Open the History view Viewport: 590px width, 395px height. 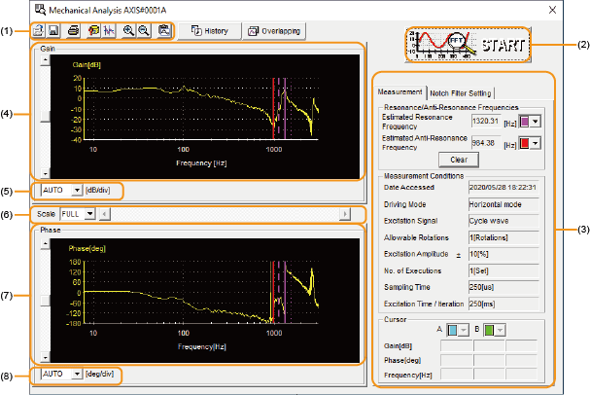coord(208,31)
